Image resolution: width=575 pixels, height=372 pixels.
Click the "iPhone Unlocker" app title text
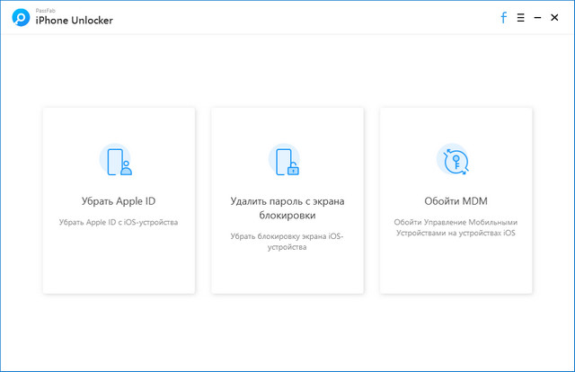[75, 20]
